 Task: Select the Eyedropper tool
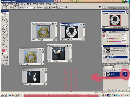pos(6,44)
